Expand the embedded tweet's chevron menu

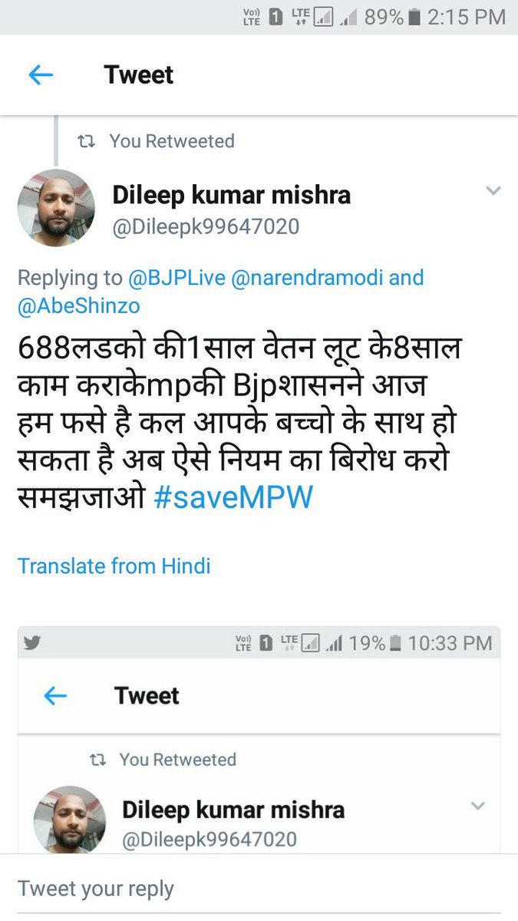tap(478, 806)
